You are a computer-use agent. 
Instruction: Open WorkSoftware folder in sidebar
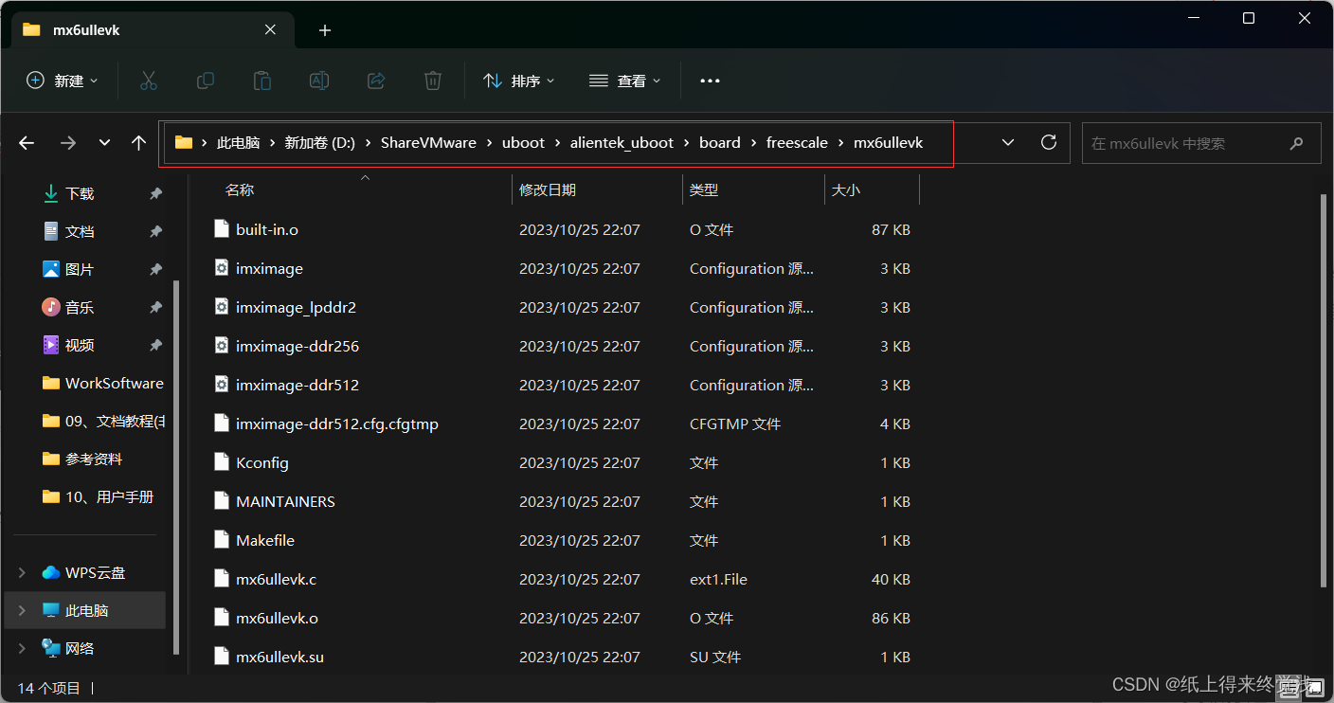pyautogui.click(x=114, y=383)
